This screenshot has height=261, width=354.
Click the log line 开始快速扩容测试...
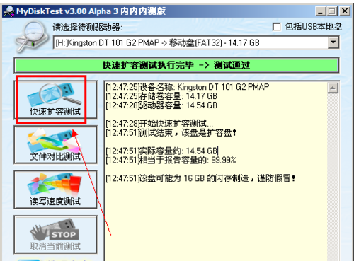[x=159, y=124]
